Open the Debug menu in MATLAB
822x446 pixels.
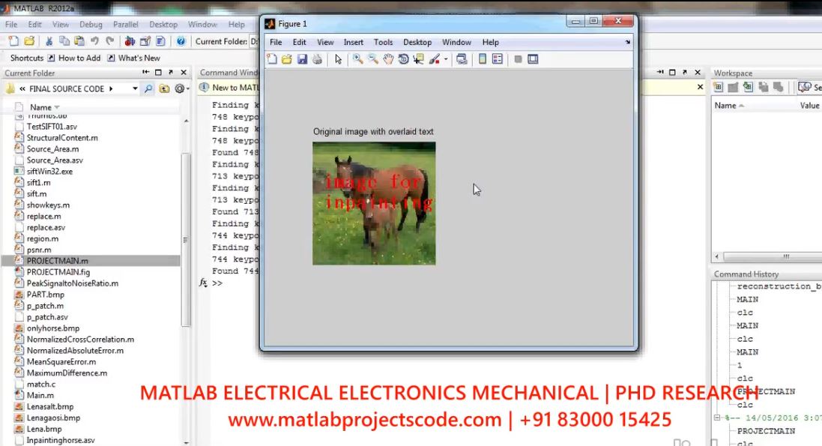[91, 25]
